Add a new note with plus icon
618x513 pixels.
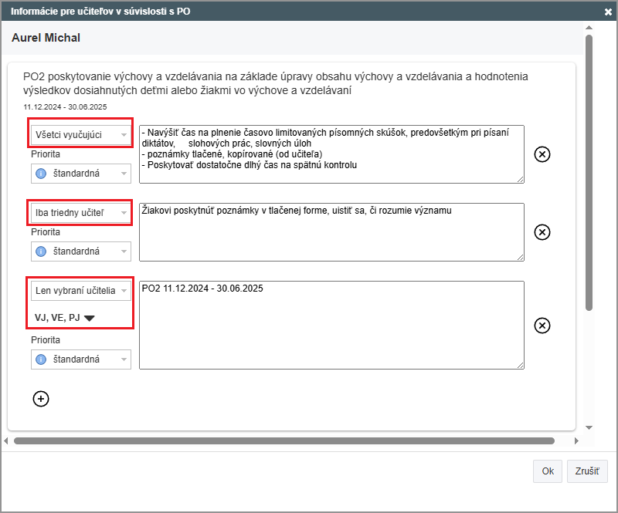point(41,398)
